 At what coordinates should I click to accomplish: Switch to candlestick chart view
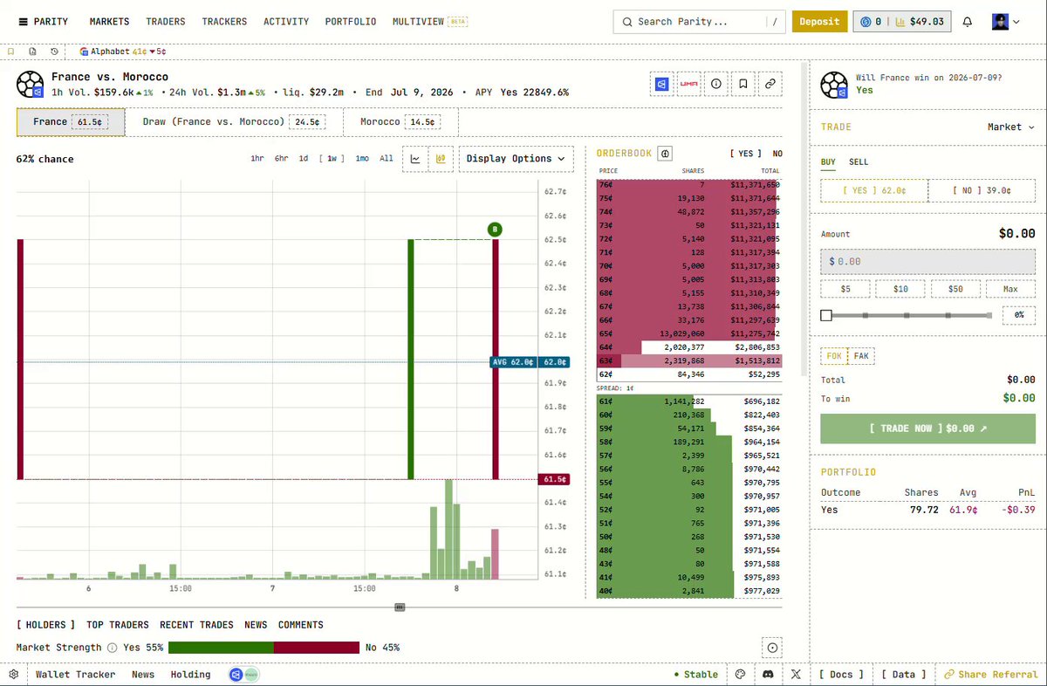tap(441, 159)
